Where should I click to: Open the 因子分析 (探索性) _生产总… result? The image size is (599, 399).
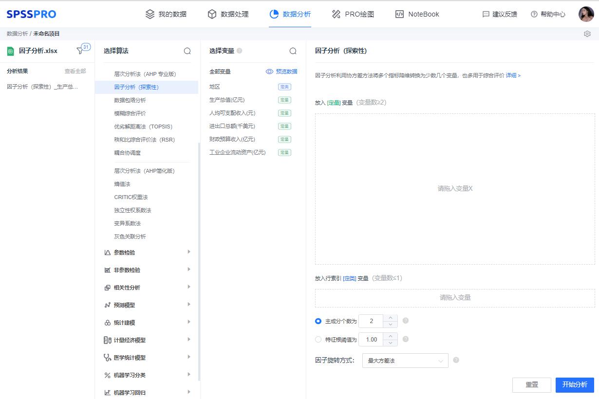(42, 87)
